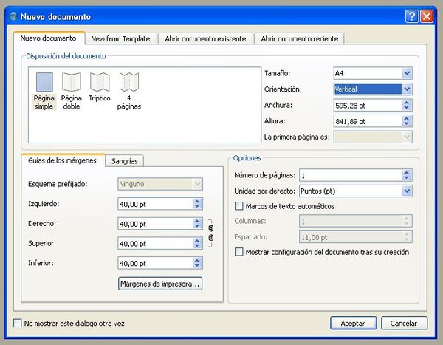Open the Sangrías tab
The height and width of the screenshot is (345, 443).
click(x=124, y=160)
